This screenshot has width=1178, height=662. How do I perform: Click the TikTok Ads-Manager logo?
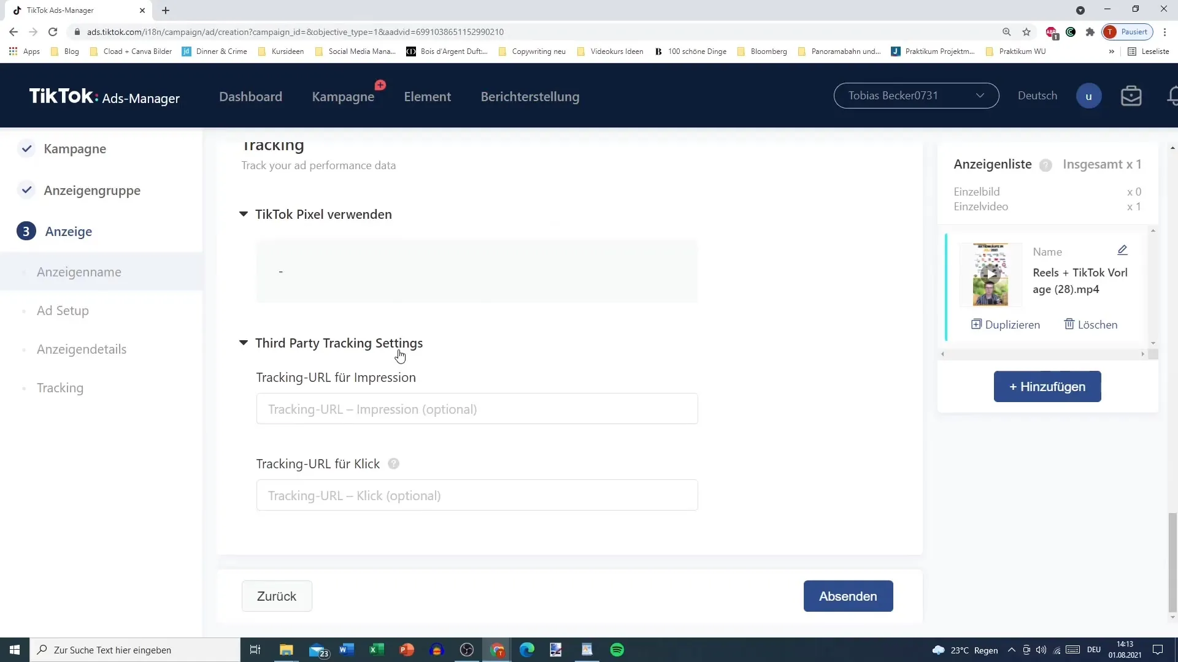coord(104,96)
